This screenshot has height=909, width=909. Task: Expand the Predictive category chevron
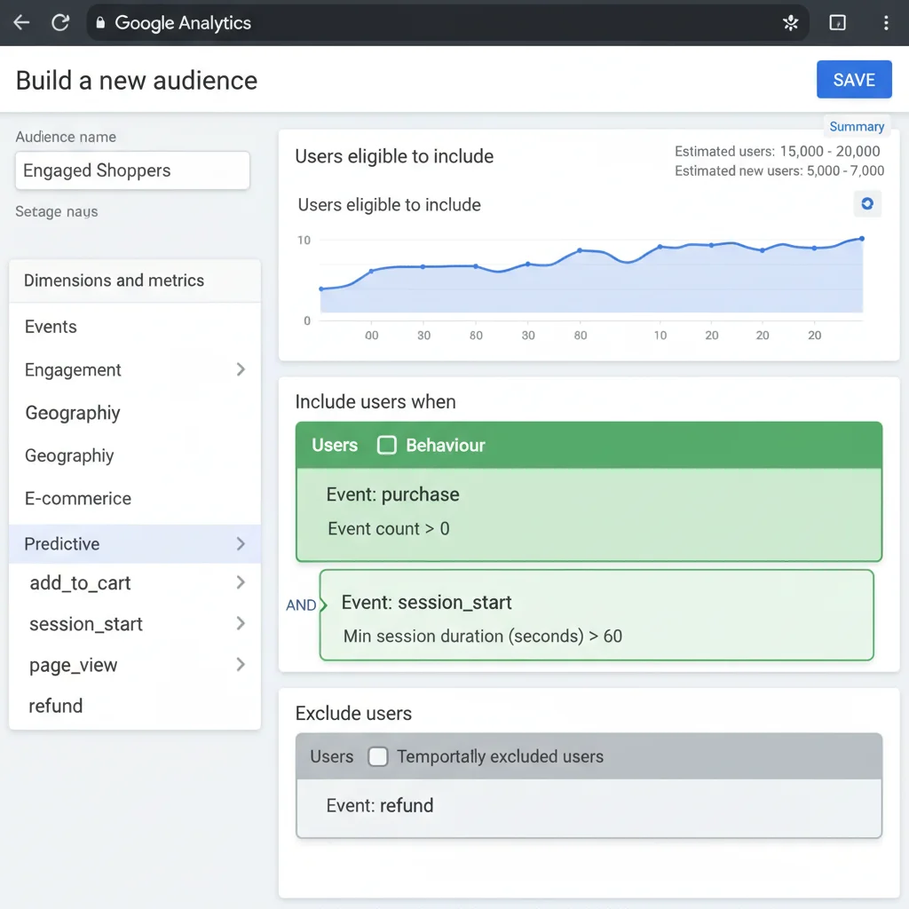tap(241, 544)
